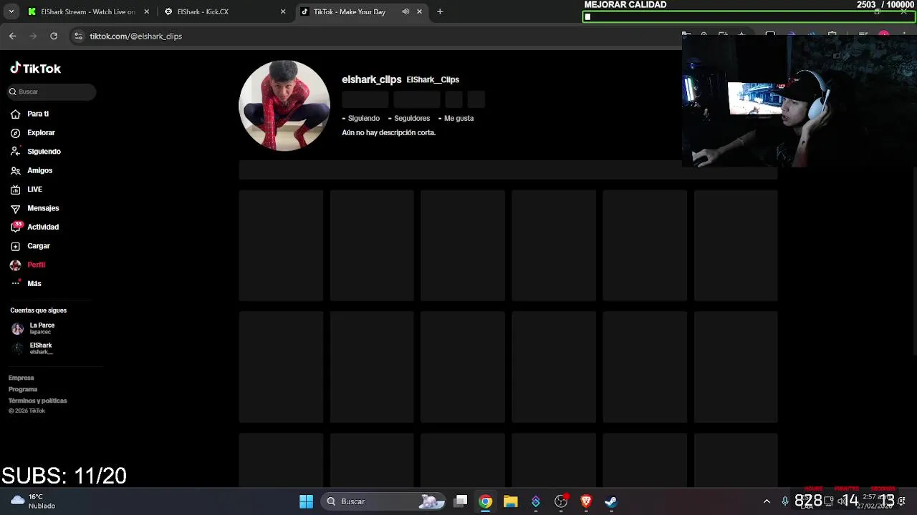Screen dimensions: 917x515
Task: Click the elshark_clips profile picture
Action: pyautogui.click(x=284, y=105)
